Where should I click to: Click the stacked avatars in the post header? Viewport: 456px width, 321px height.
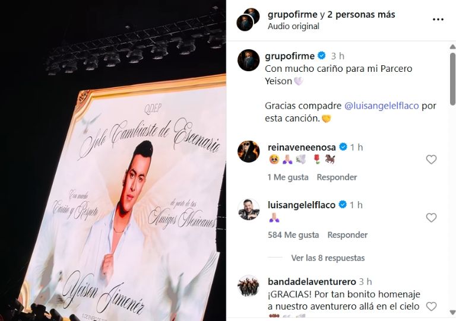pyautogui.click(x=248, y=20)
